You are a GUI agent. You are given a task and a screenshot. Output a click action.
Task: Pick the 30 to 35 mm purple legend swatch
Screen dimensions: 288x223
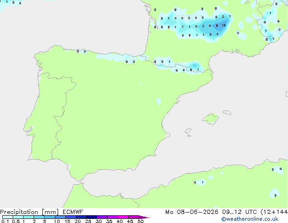tap(102, 217)
